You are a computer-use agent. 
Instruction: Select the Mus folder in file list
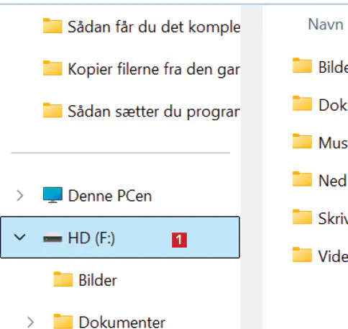coord(320,143)
